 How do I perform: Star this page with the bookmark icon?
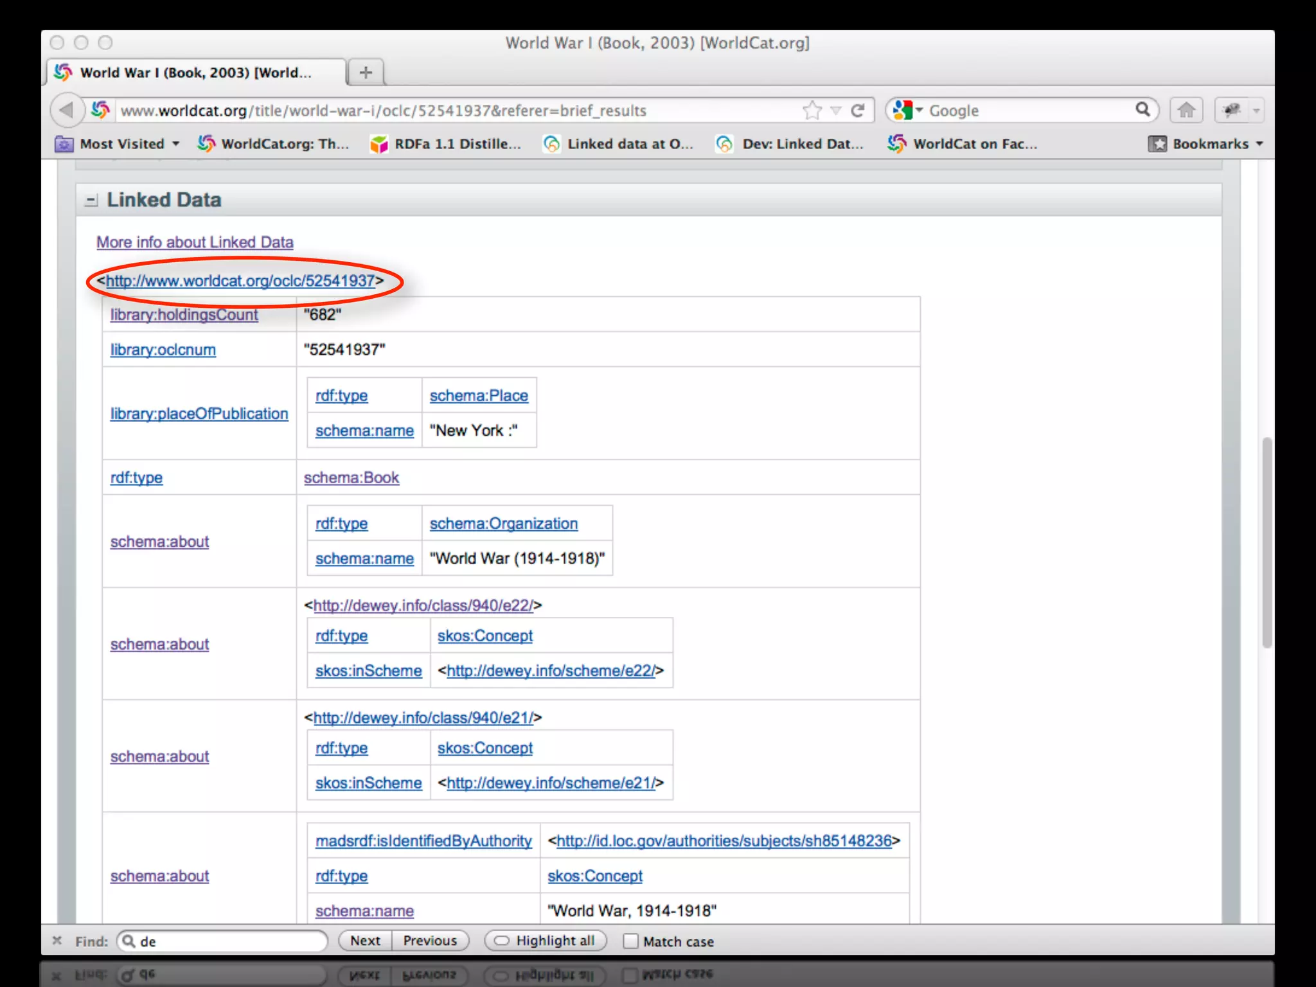click(812, 111)
